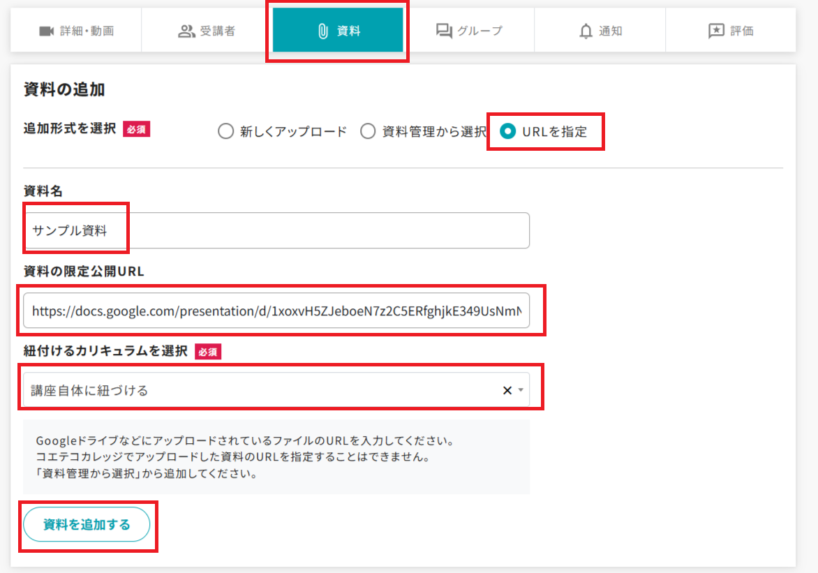818x573 pixels.
Task: Expand the curriculum dropdown using the arrow
Action: pos(521,390)
